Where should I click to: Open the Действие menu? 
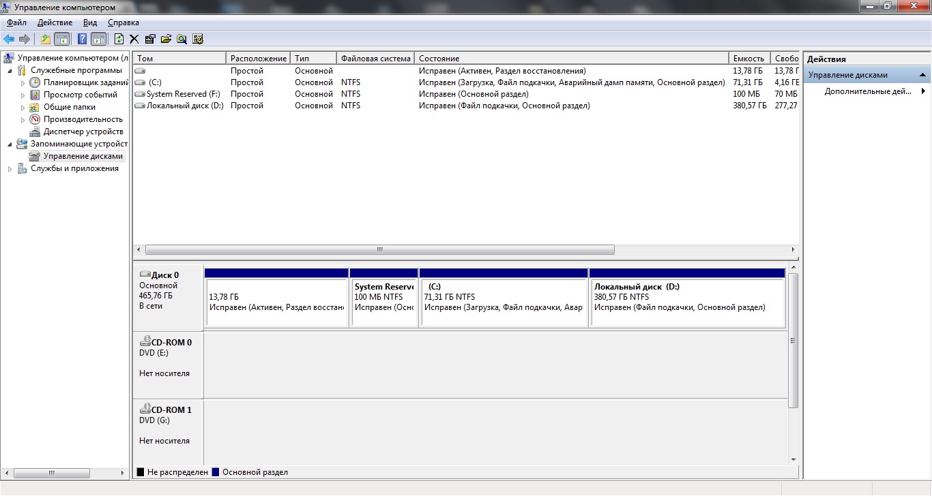pyautogui.click(x=55, y=22)
